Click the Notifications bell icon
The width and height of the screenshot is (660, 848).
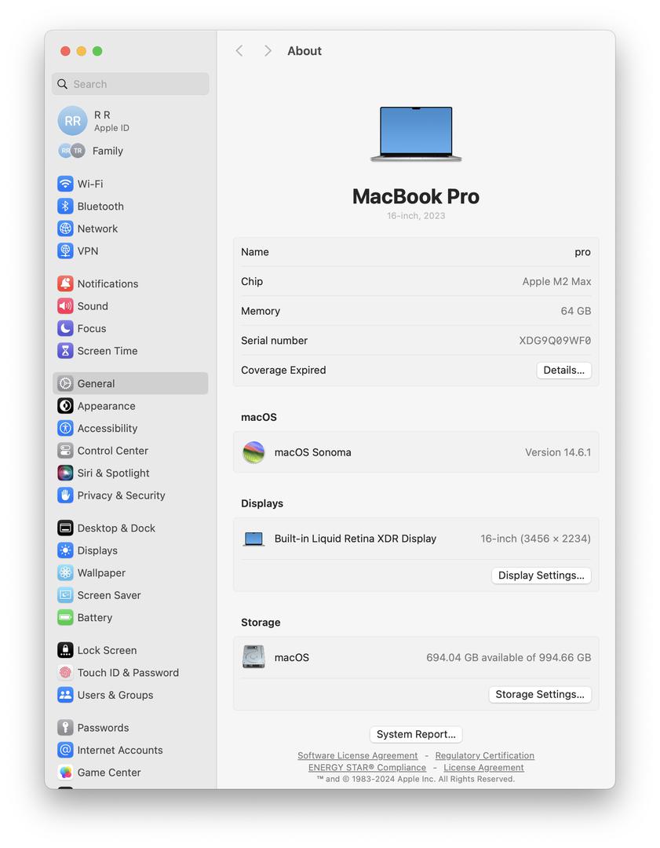(65, 283)
